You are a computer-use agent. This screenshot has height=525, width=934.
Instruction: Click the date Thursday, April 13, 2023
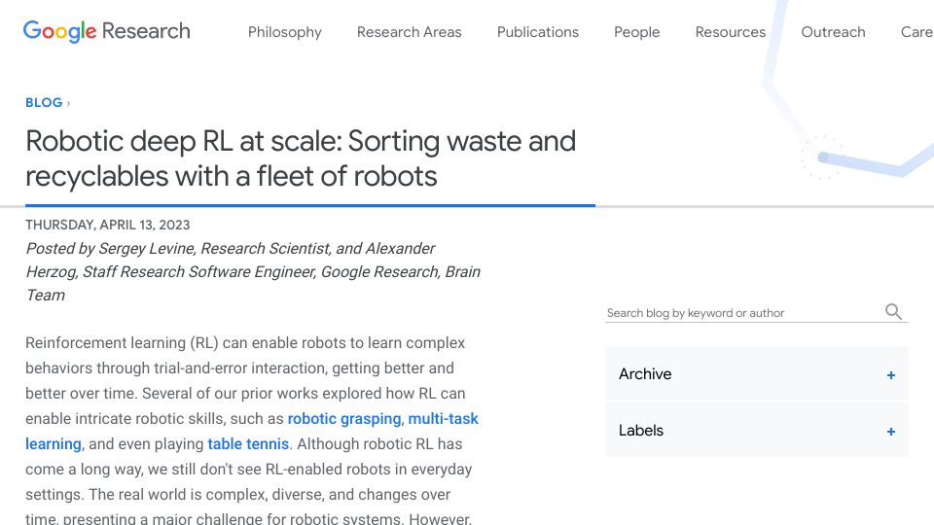107,225
